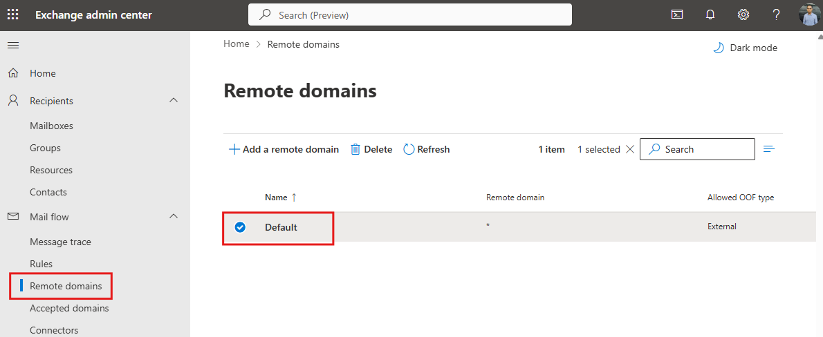Click the Recipients person icon
Viewport: 823px width, 337px height.
point(14,101)
